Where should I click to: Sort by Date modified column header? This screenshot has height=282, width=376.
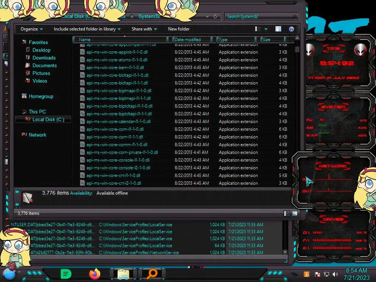point(192,39)
